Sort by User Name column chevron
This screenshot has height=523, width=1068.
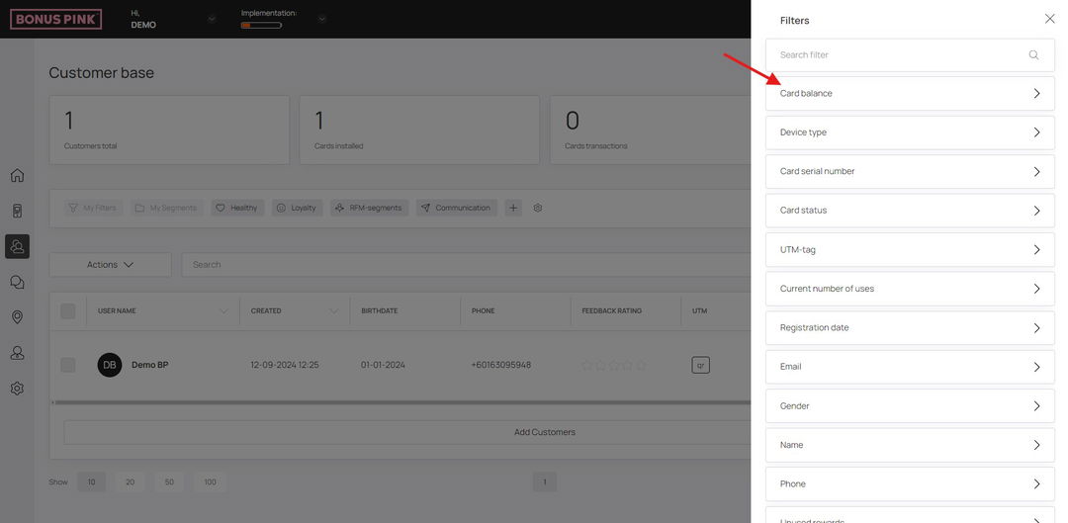223,311
